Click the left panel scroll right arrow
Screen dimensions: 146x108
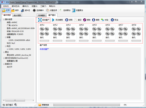pos(33,100)
